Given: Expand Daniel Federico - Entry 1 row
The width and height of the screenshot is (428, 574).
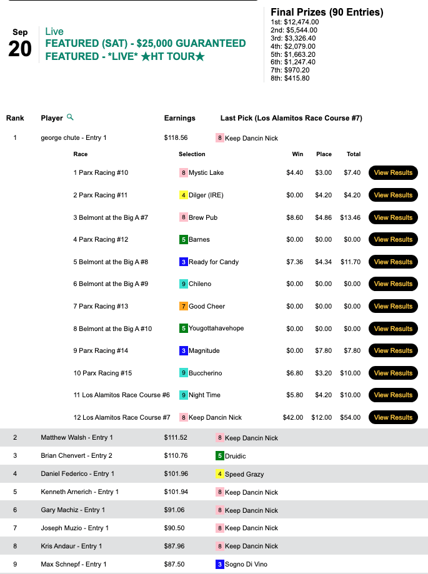Looking at the screenshot, I should click(77, 474).
